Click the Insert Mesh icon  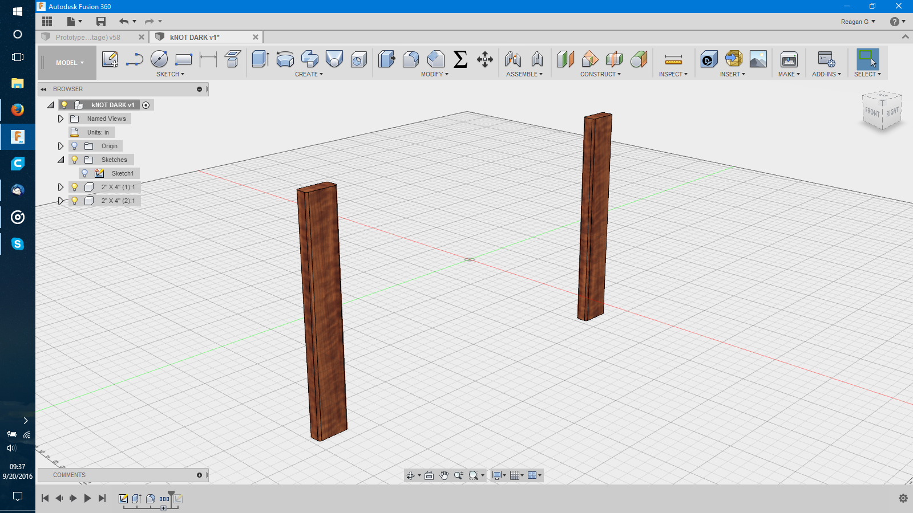733,59
